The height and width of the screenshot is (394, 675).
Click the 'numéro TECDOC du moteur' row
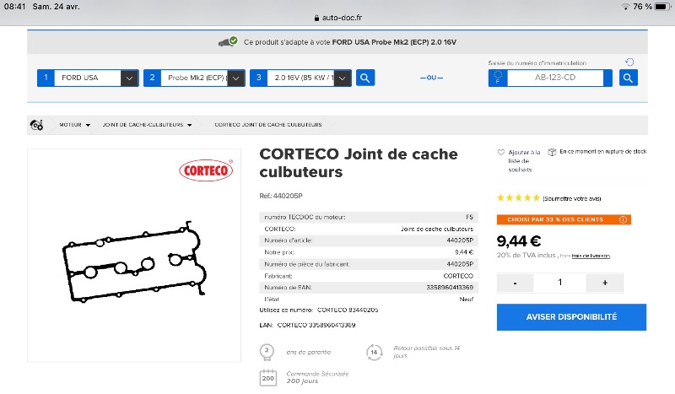(369, 217)
